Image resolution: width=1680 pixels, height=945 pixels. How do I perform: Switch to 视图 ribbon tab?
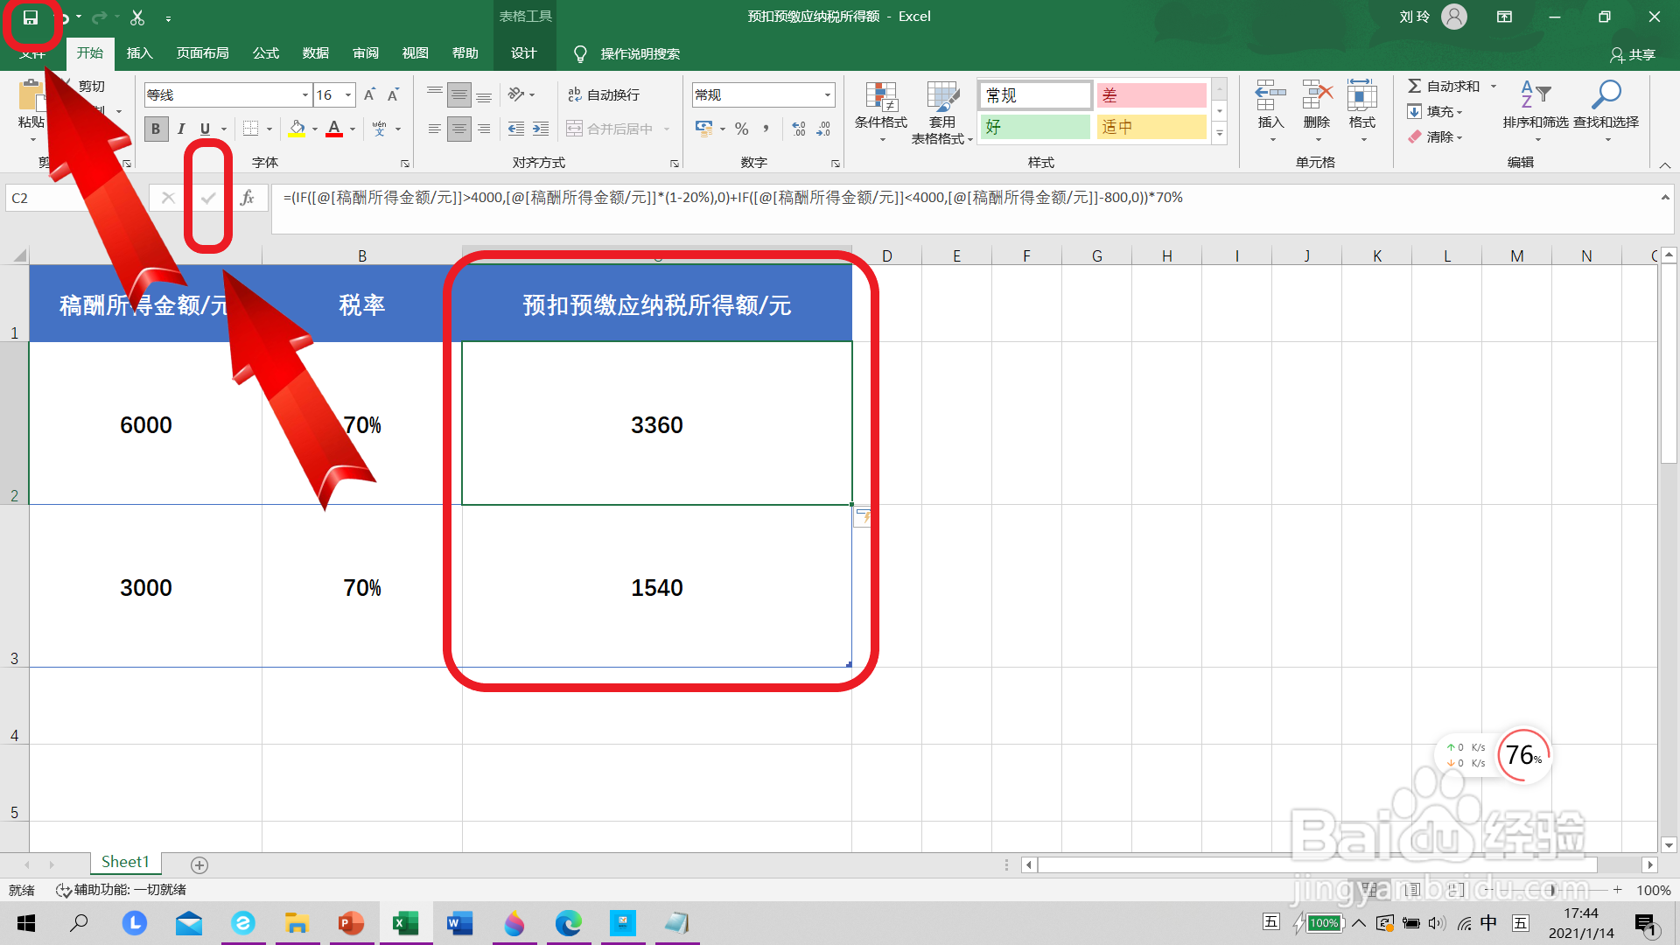416,53
